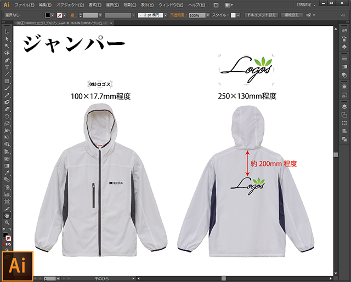Select the Free Transform tool
351x282 pixels.
click(x=7, y=137)
